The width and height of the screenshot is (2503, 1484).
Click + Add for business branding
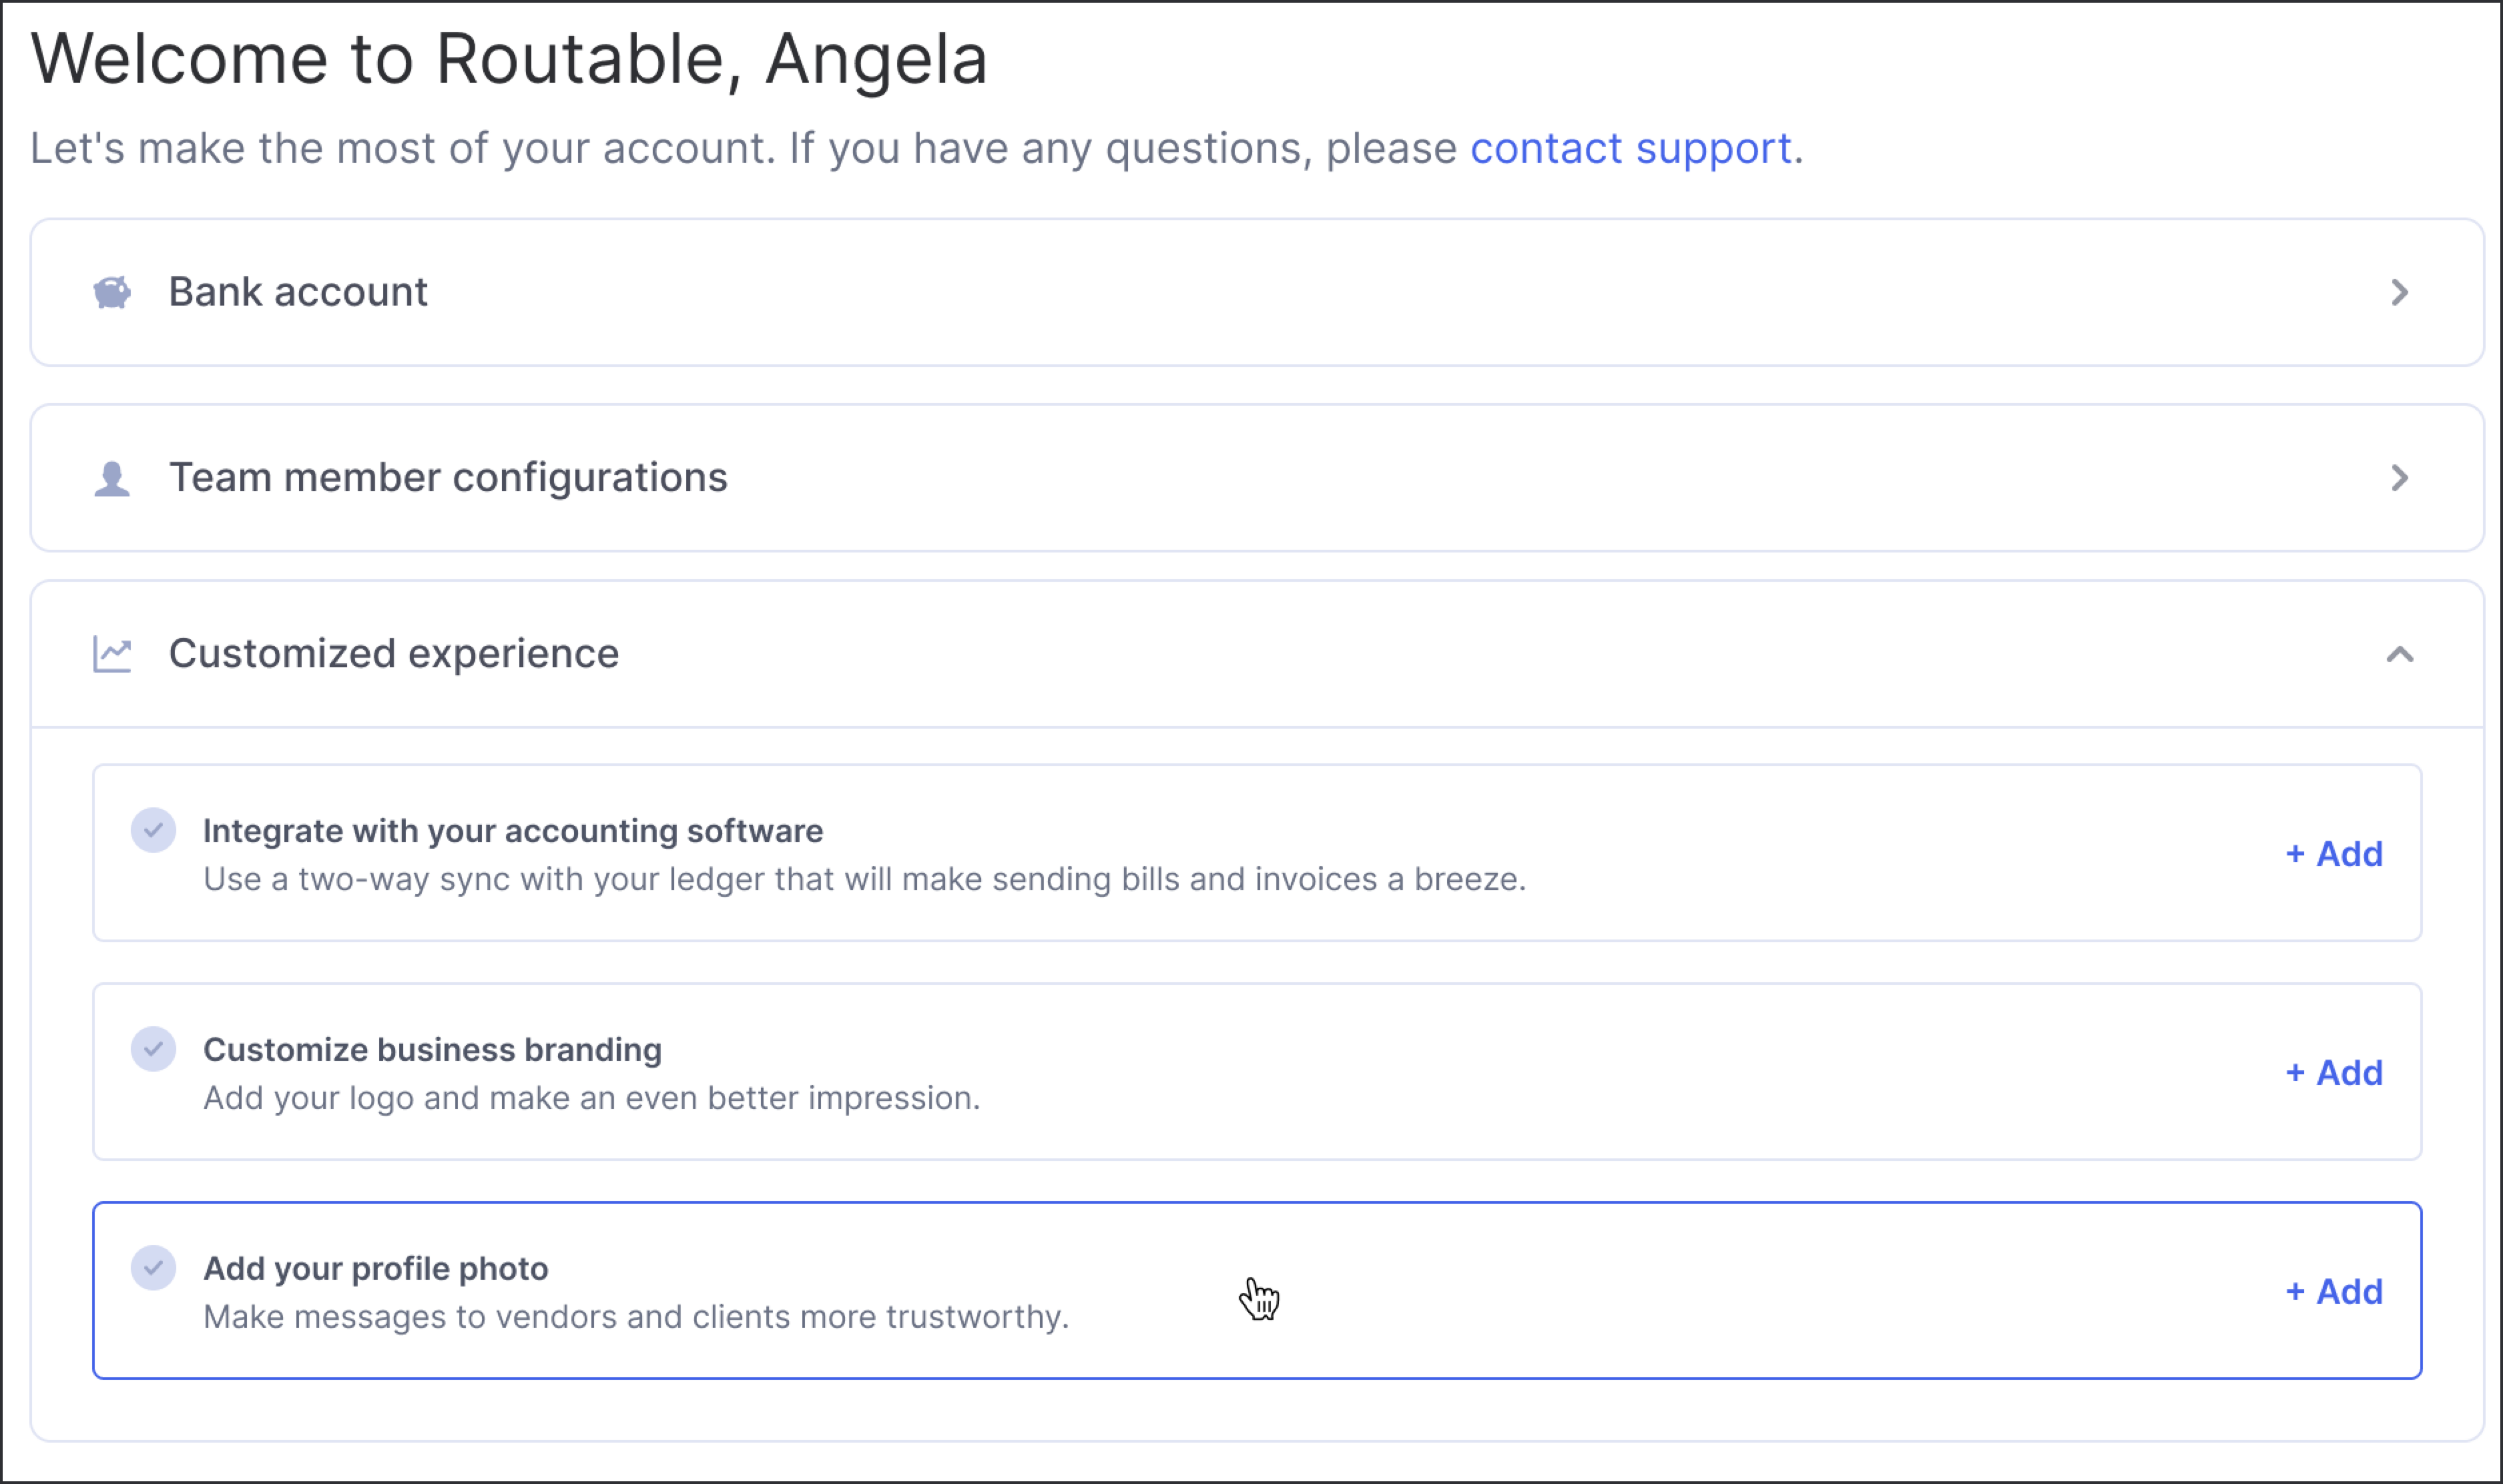tap(2334, 1073)
